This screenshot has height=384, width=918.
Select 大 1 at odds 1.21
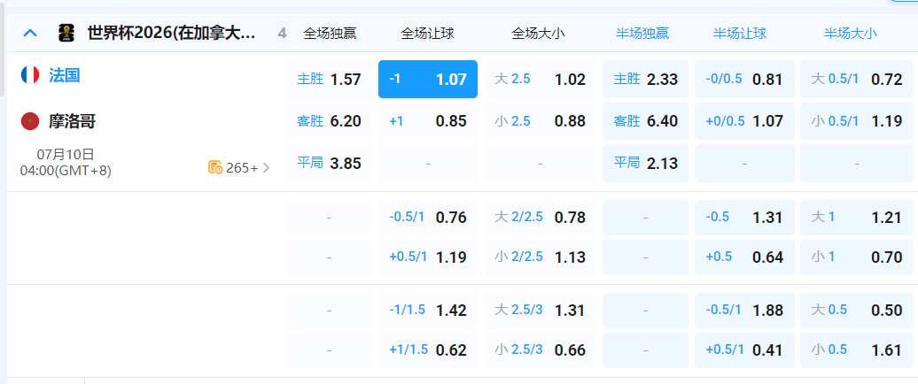857,218
